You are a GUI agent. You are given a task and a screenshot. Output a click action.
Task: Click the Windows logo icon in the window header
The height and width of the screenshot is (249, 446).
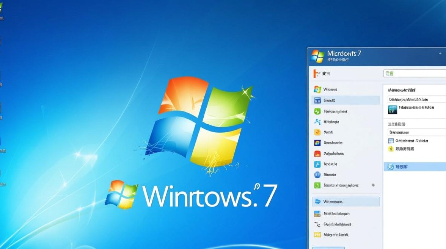point(318,55)
